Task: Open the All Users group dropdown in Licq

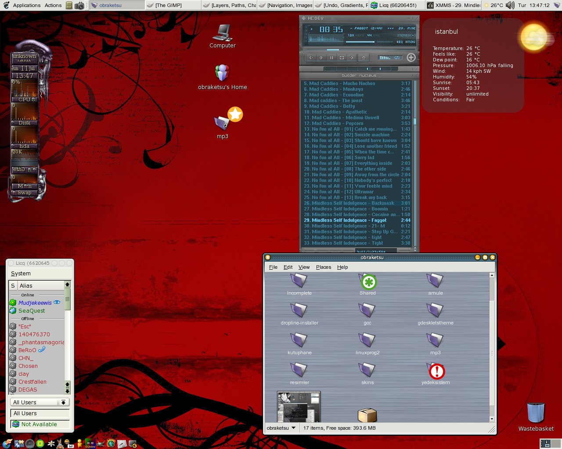Action: pyautogui.click(x=40, y=402)
